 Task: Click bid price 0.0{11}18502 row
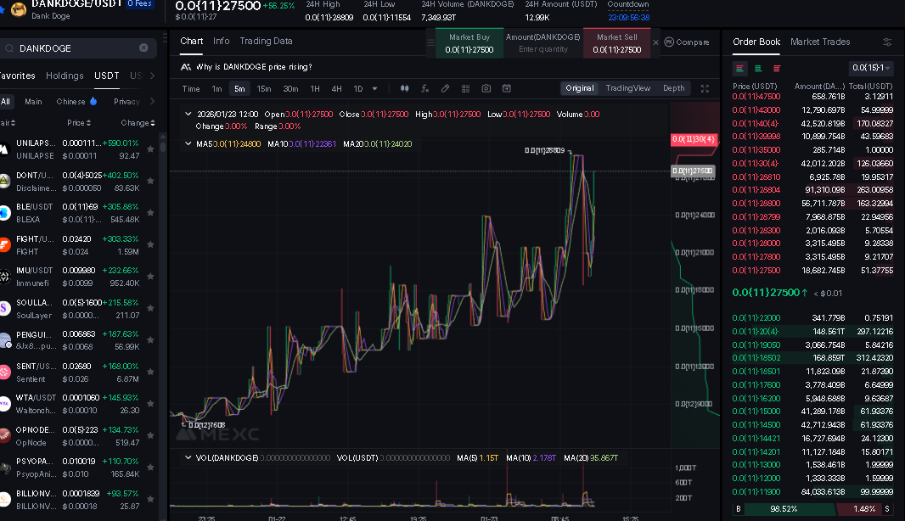pos(812,358)
